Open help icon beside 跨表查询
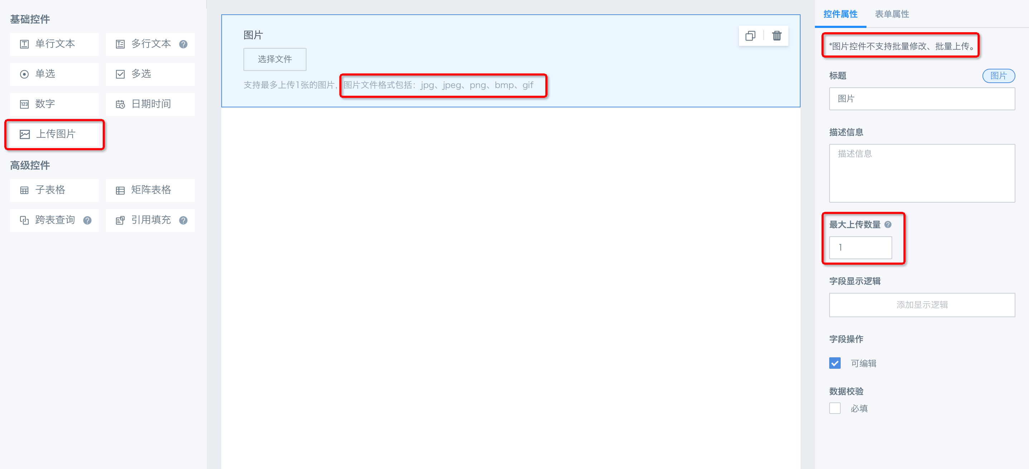This screenshot has width=1029, height=469. coord(87,221)
